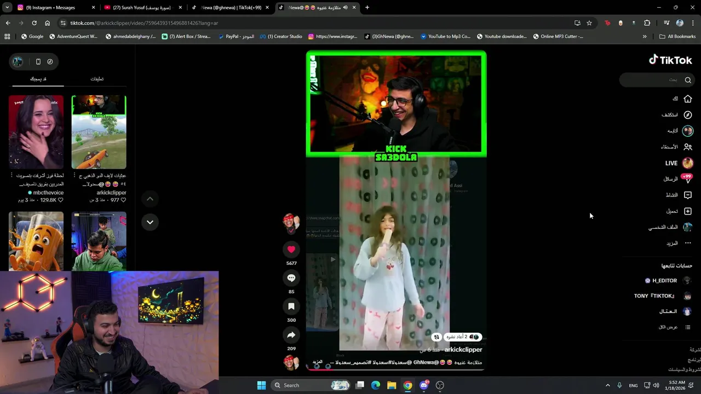Open the Friends icon in sidebar
Viewport: 701px width, 394px height.
click(688, 147)
